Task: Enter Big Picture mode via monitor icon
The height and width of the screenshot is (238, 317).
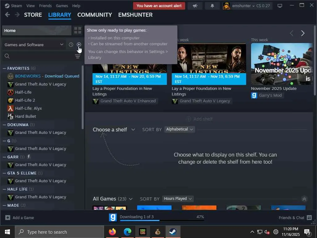Action: tap(280, 6)
